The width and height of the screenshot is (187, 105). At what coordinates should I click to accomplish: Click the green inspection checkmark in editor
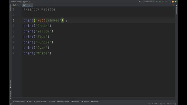(x=174, y=8)
